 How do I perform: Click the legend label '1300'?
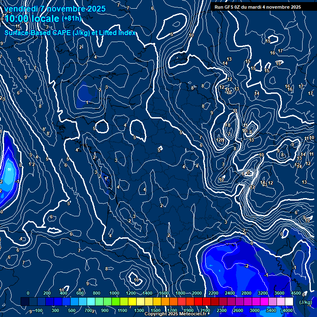pyautogui.click(x=139, y=310)
